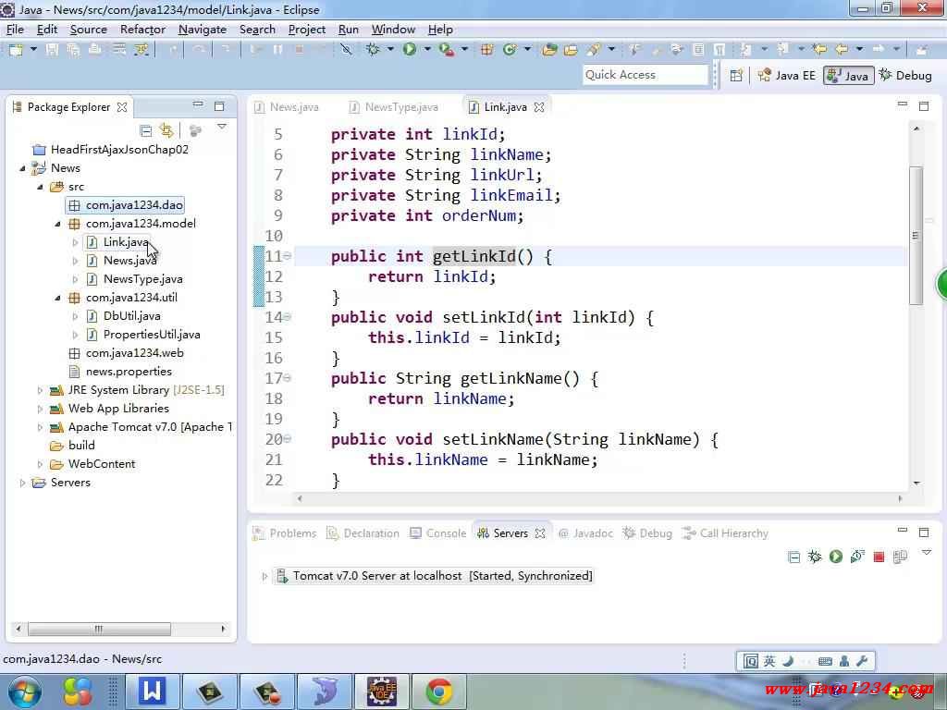Toggle Link with Editor in Package Explorer

pos(166,130)
